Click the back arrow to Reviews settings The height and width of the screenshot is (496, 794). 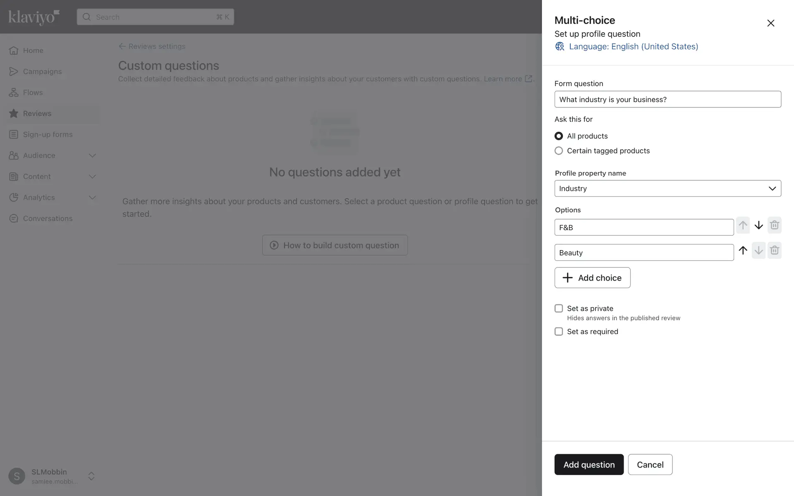click(122, 46)
